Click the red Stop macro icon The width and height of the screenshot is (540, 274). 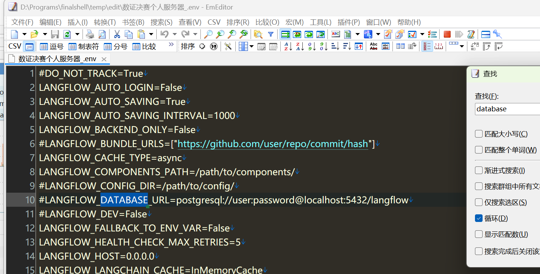coord(447,34)
